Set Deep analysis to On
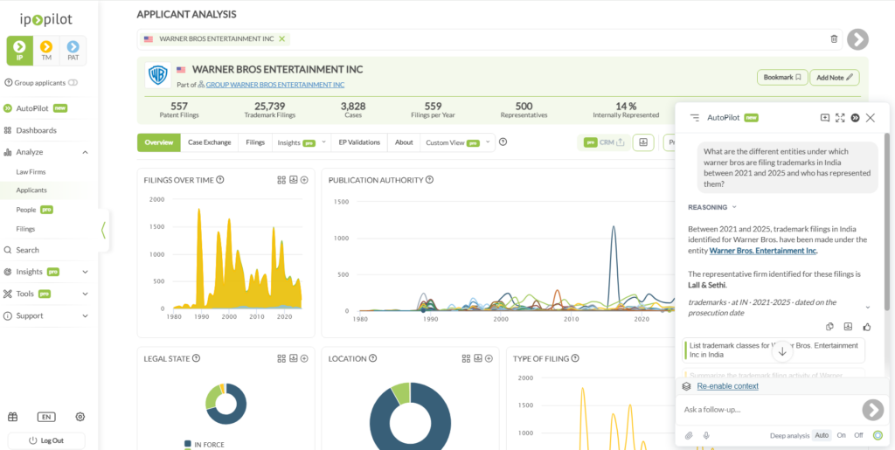The image size is (895, 450). pos(841,435)
